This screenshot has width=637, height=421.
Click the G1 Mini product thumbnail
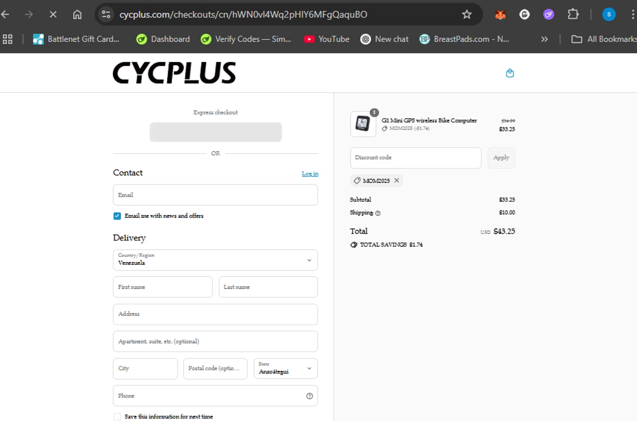(x=363, y=124)
